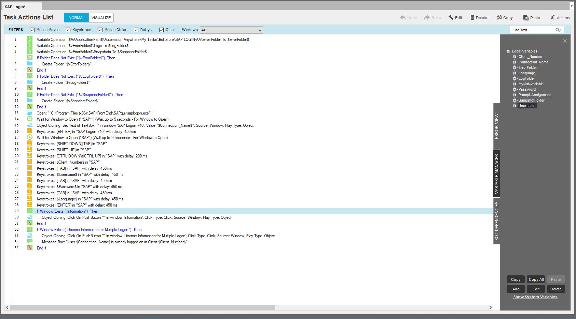
Task: Click the horizontal scrollbar right arrow
Action: 491,308
